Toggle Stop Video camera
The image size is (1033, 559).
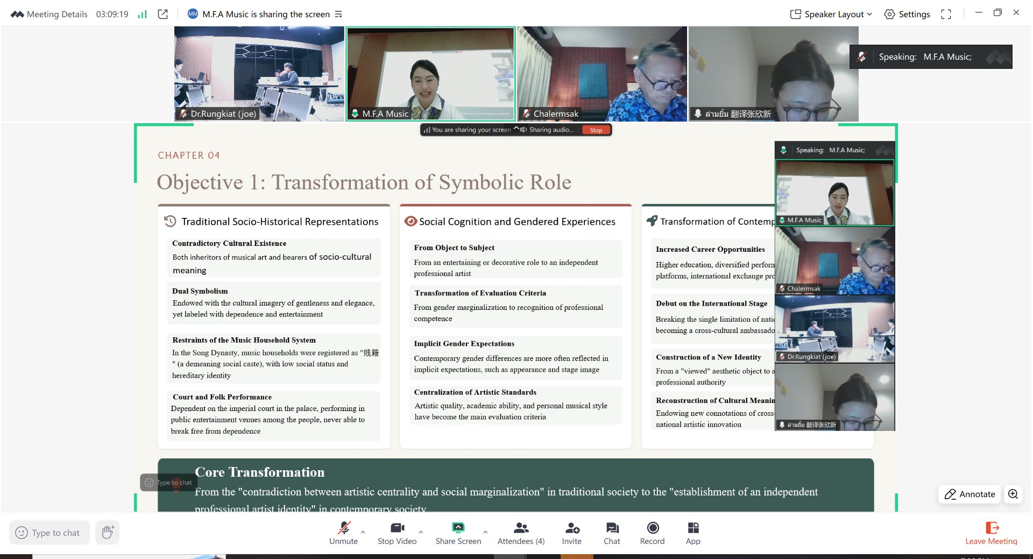397,533
